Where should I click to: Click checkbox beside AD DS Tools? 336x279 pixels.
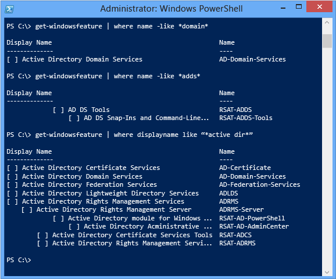coord(58,110)
